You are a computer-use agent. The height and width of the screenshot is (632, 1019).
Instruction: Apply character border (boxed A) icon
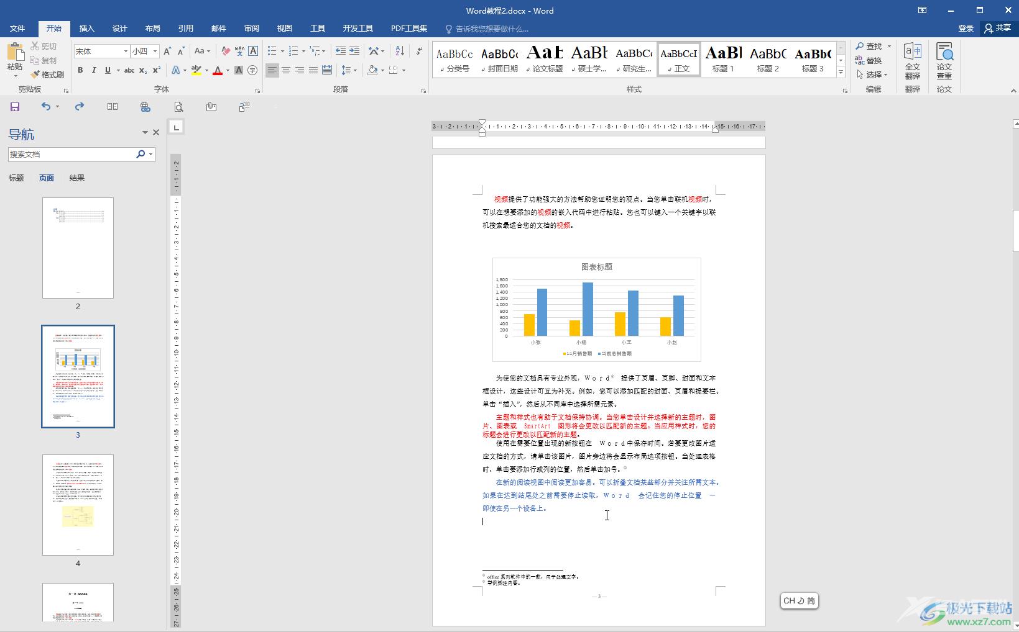click(253, 51)
